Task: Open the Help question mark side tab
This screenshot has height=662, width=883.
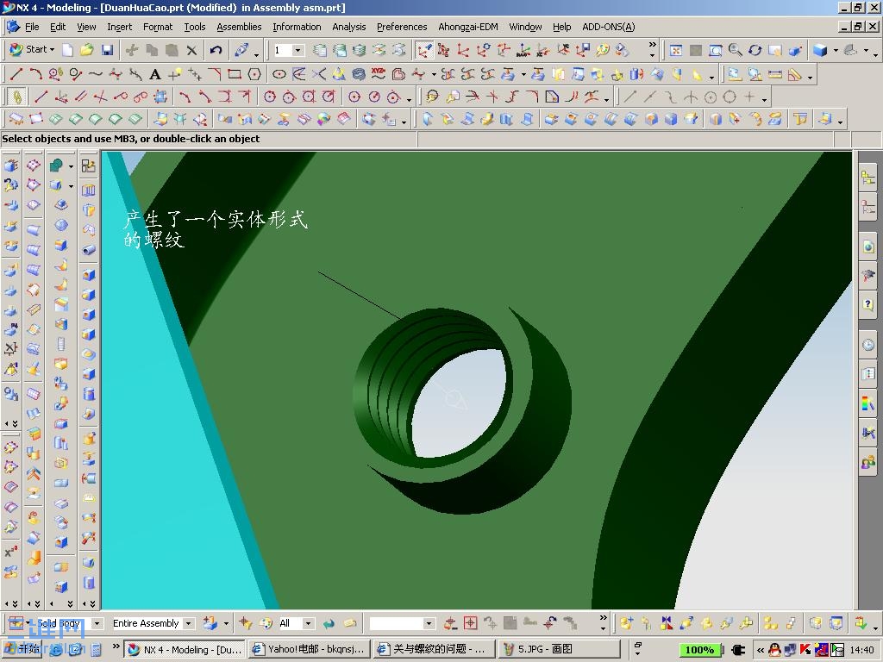Action: click(x=868, y=304)
